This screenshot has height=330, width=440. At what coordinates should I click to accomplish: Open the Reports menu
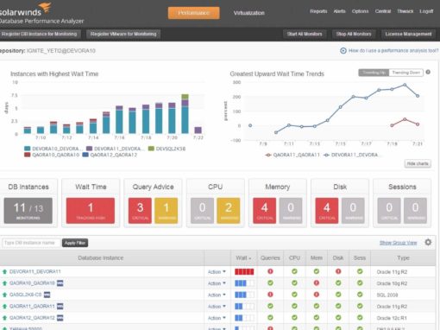318,11
